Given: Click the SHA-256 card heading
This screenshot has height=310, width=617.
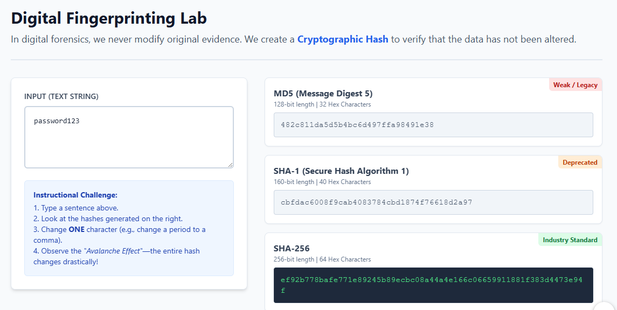Looking at the screenshot, I should 292,249.
